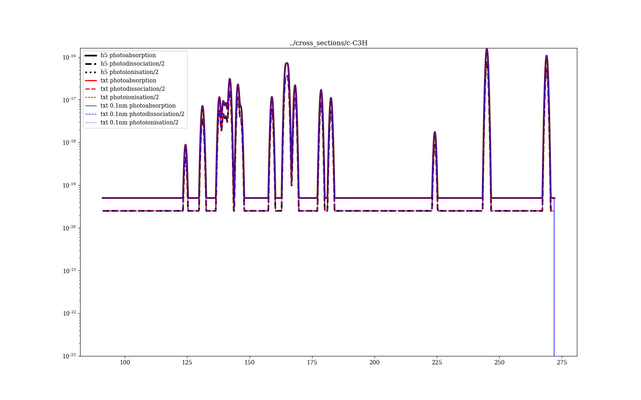
Task: Click the plot title ../cross_sections/c-C3H
Action: [x=328, y=43]
